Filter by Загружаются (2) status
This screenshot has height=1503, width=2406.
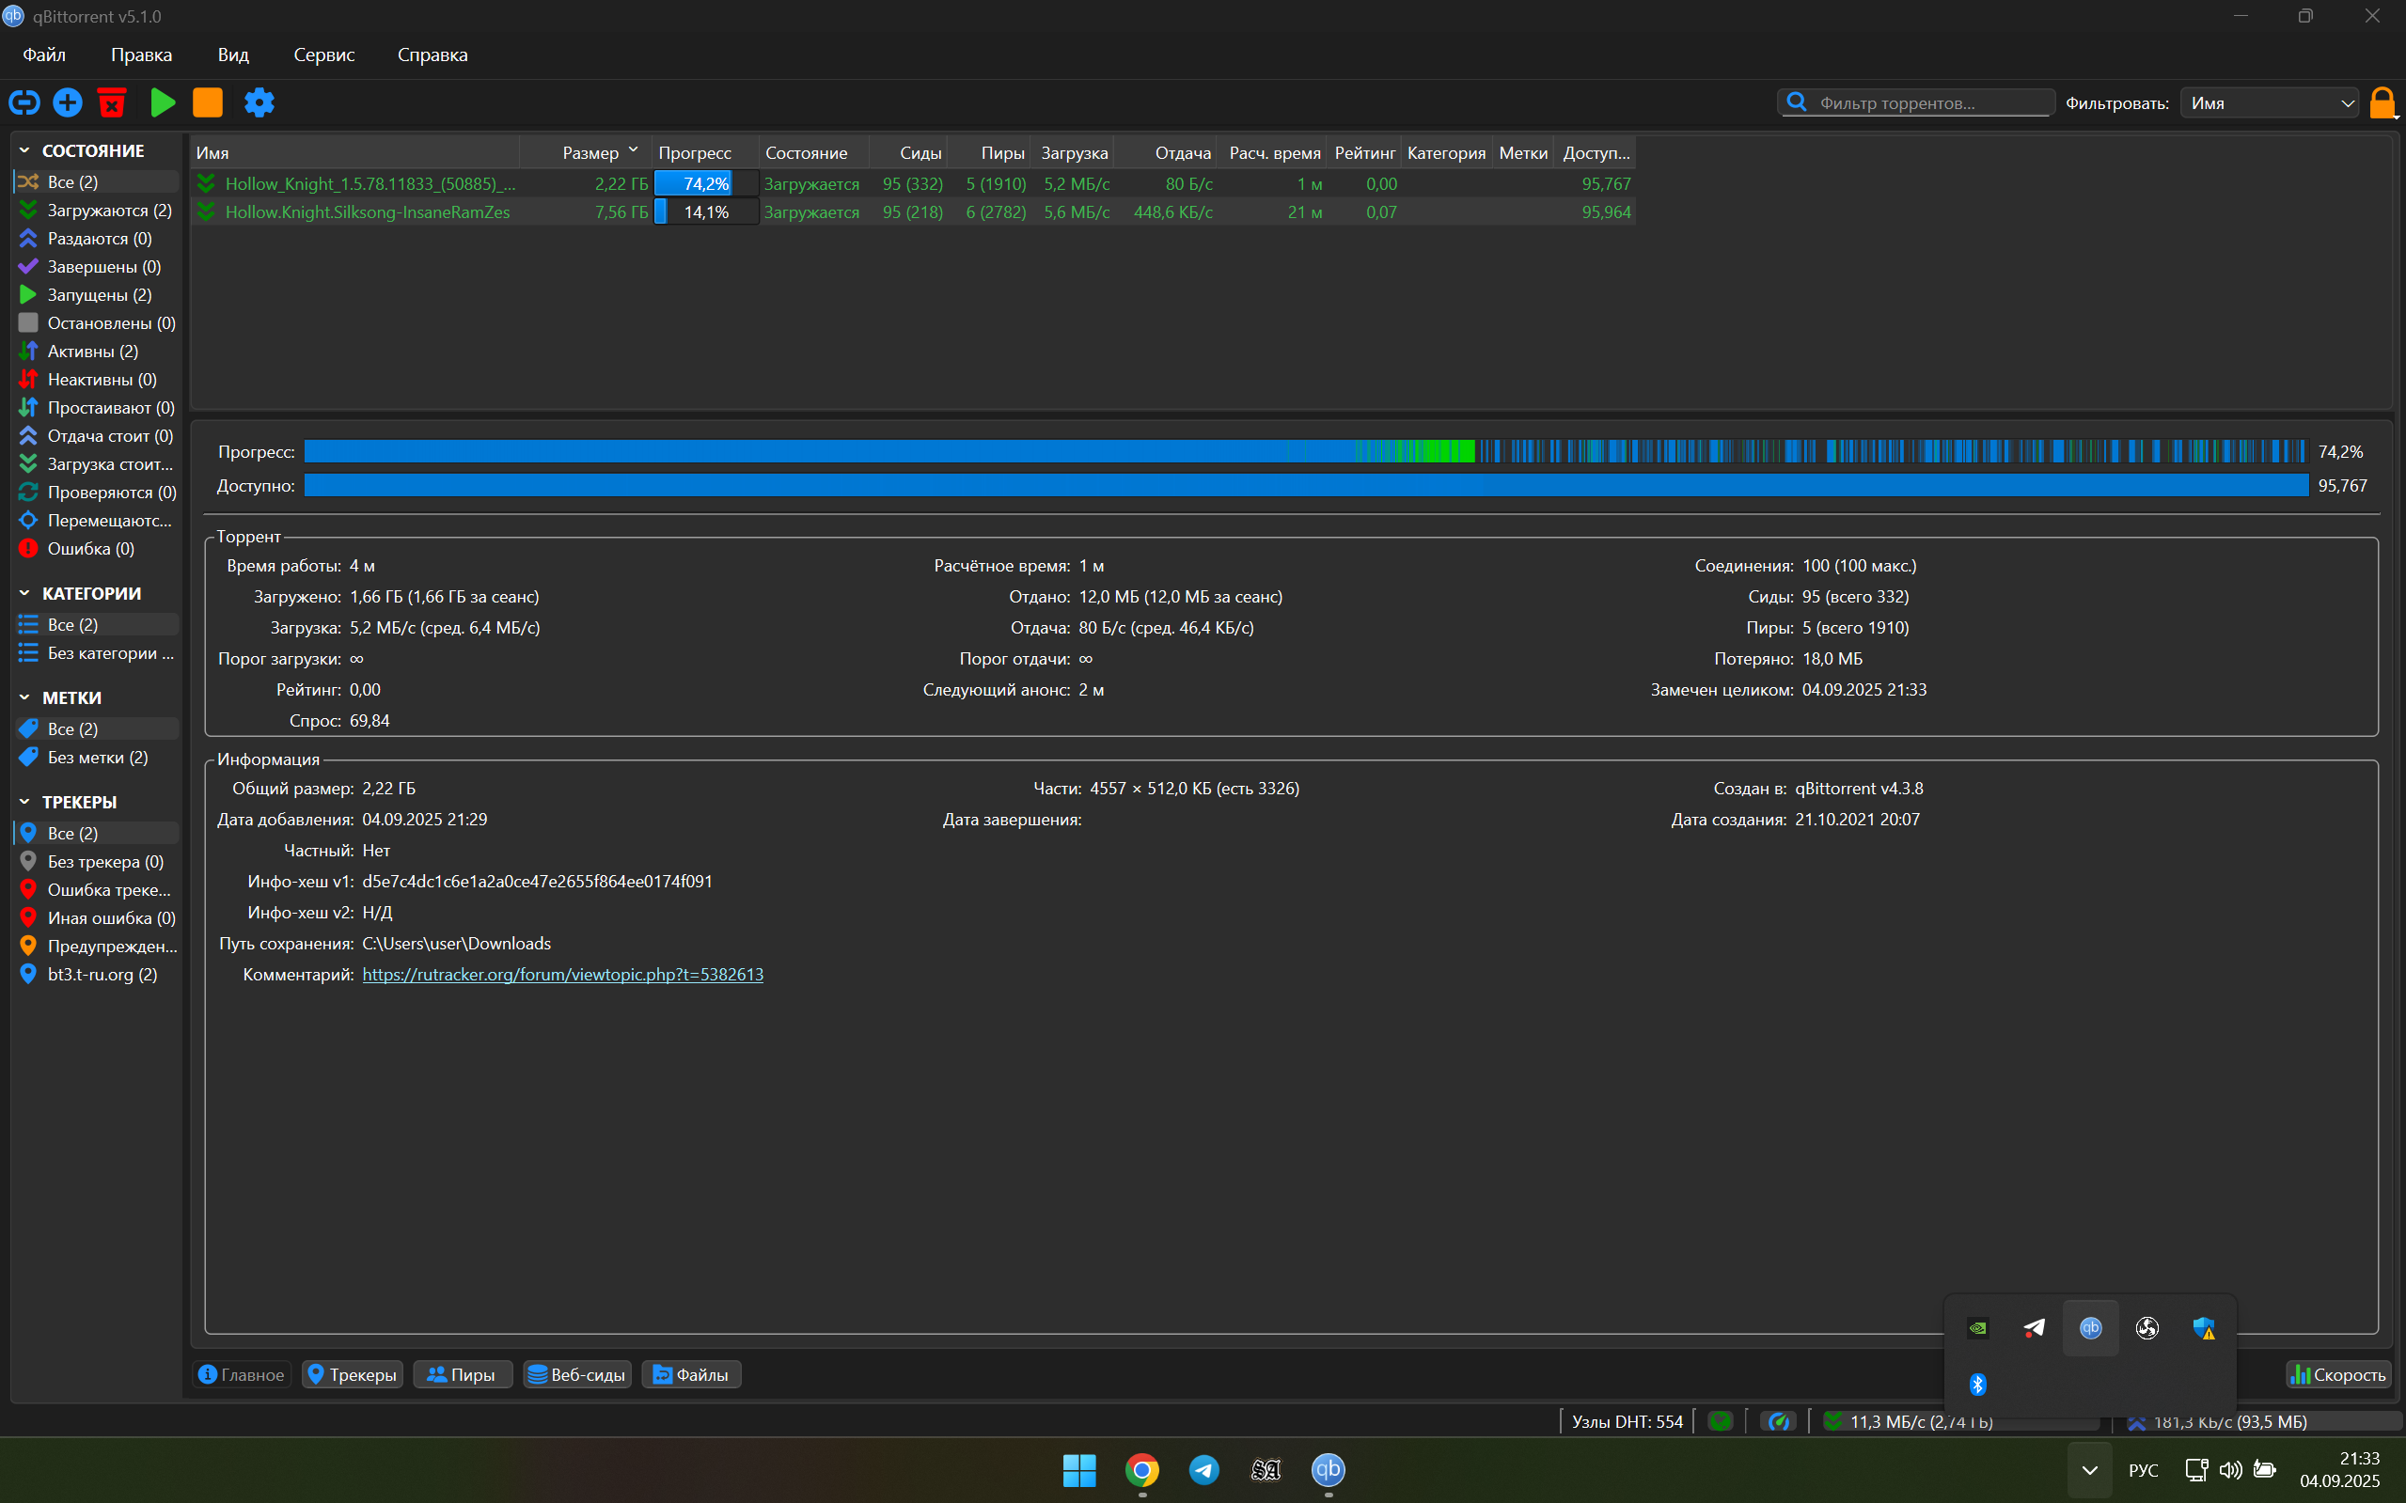pyautogui.click(x=97, y=210)
